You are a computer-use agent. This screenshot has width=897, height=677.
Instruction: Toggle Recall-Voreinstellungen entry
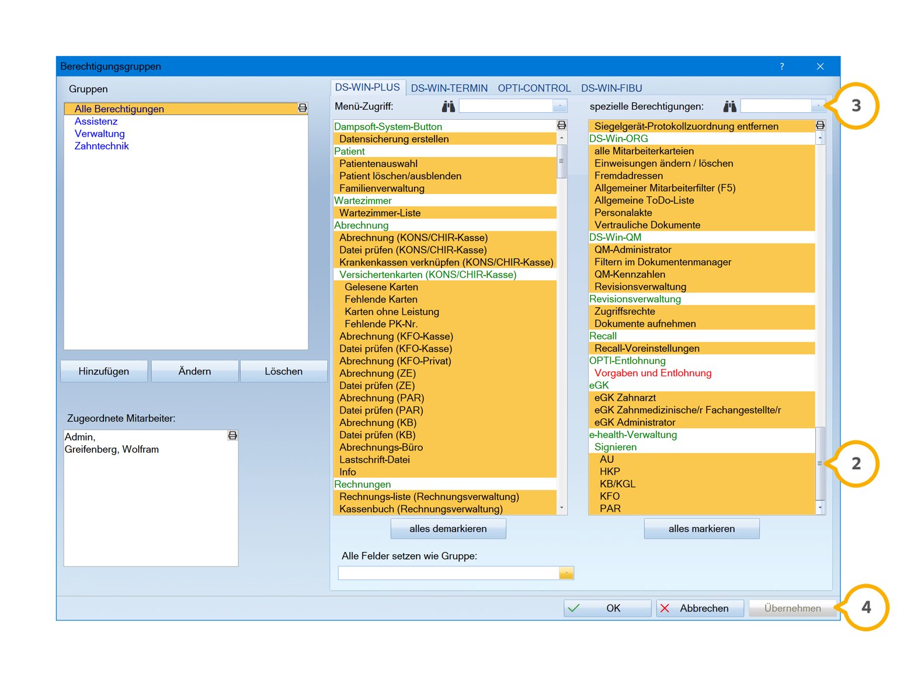pos(702,348)
